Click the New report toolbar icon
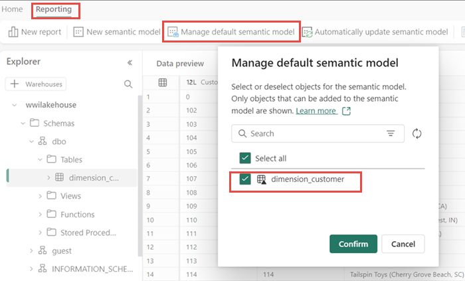This screenshot has height=281, width=465. point(13,32)
